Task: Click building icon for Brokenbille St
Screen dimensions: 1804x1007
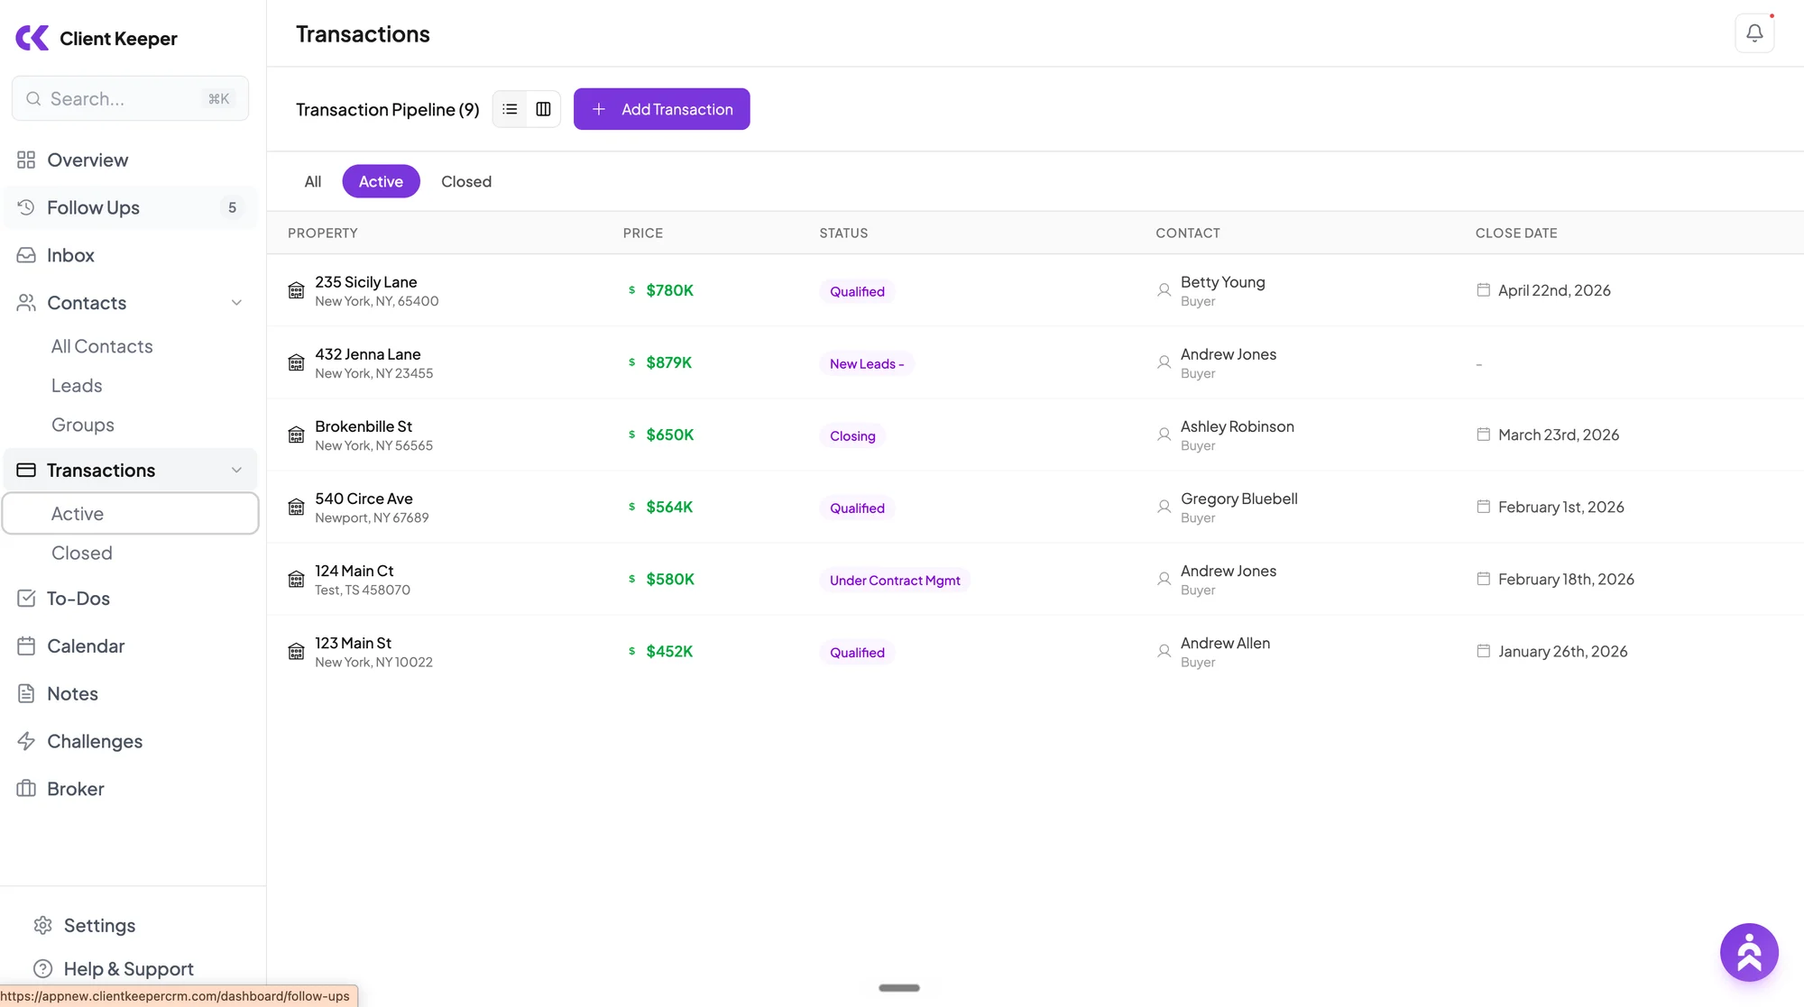Action: (296, 435)
